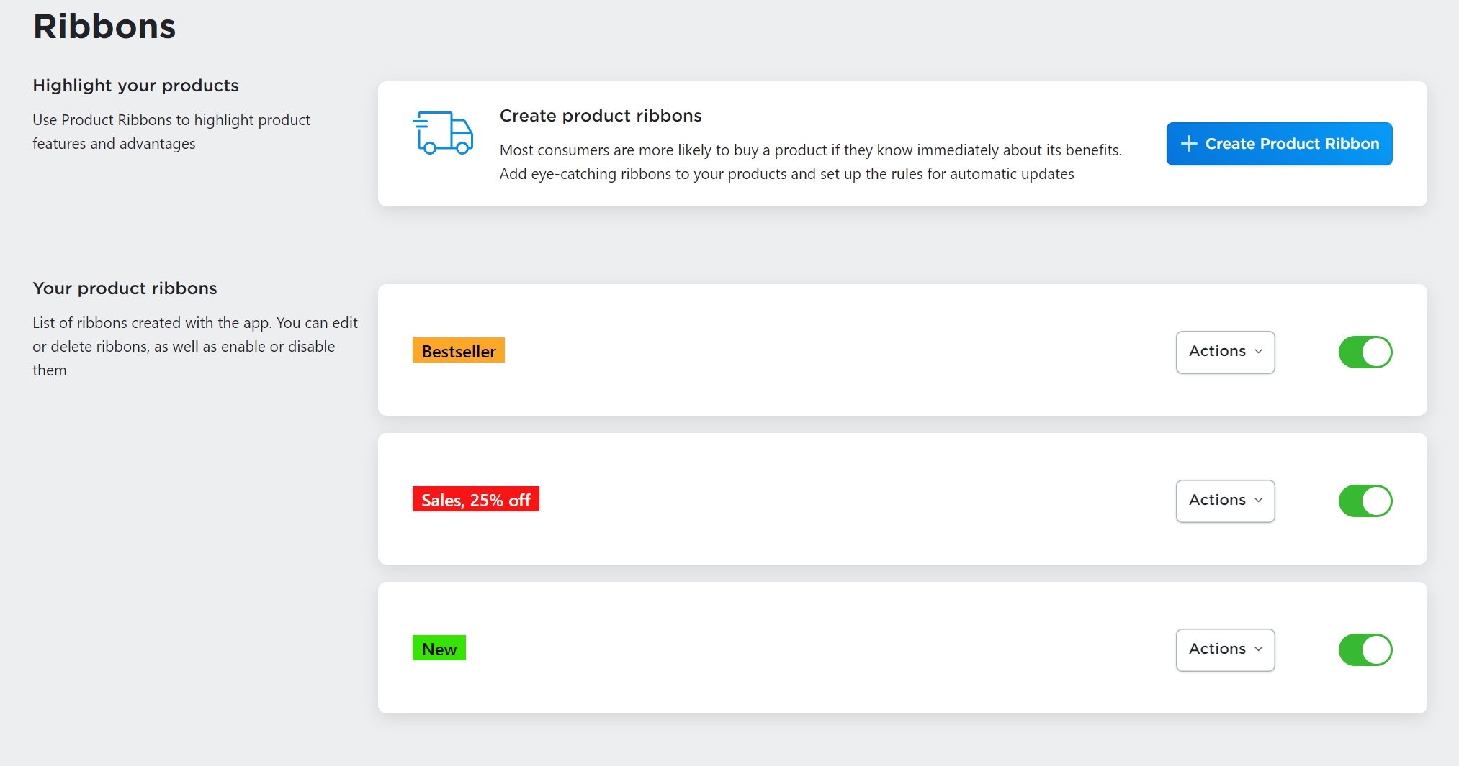
Task: Turn off the Sales, 25% off toggle
Action: (x=1365, y=501)
